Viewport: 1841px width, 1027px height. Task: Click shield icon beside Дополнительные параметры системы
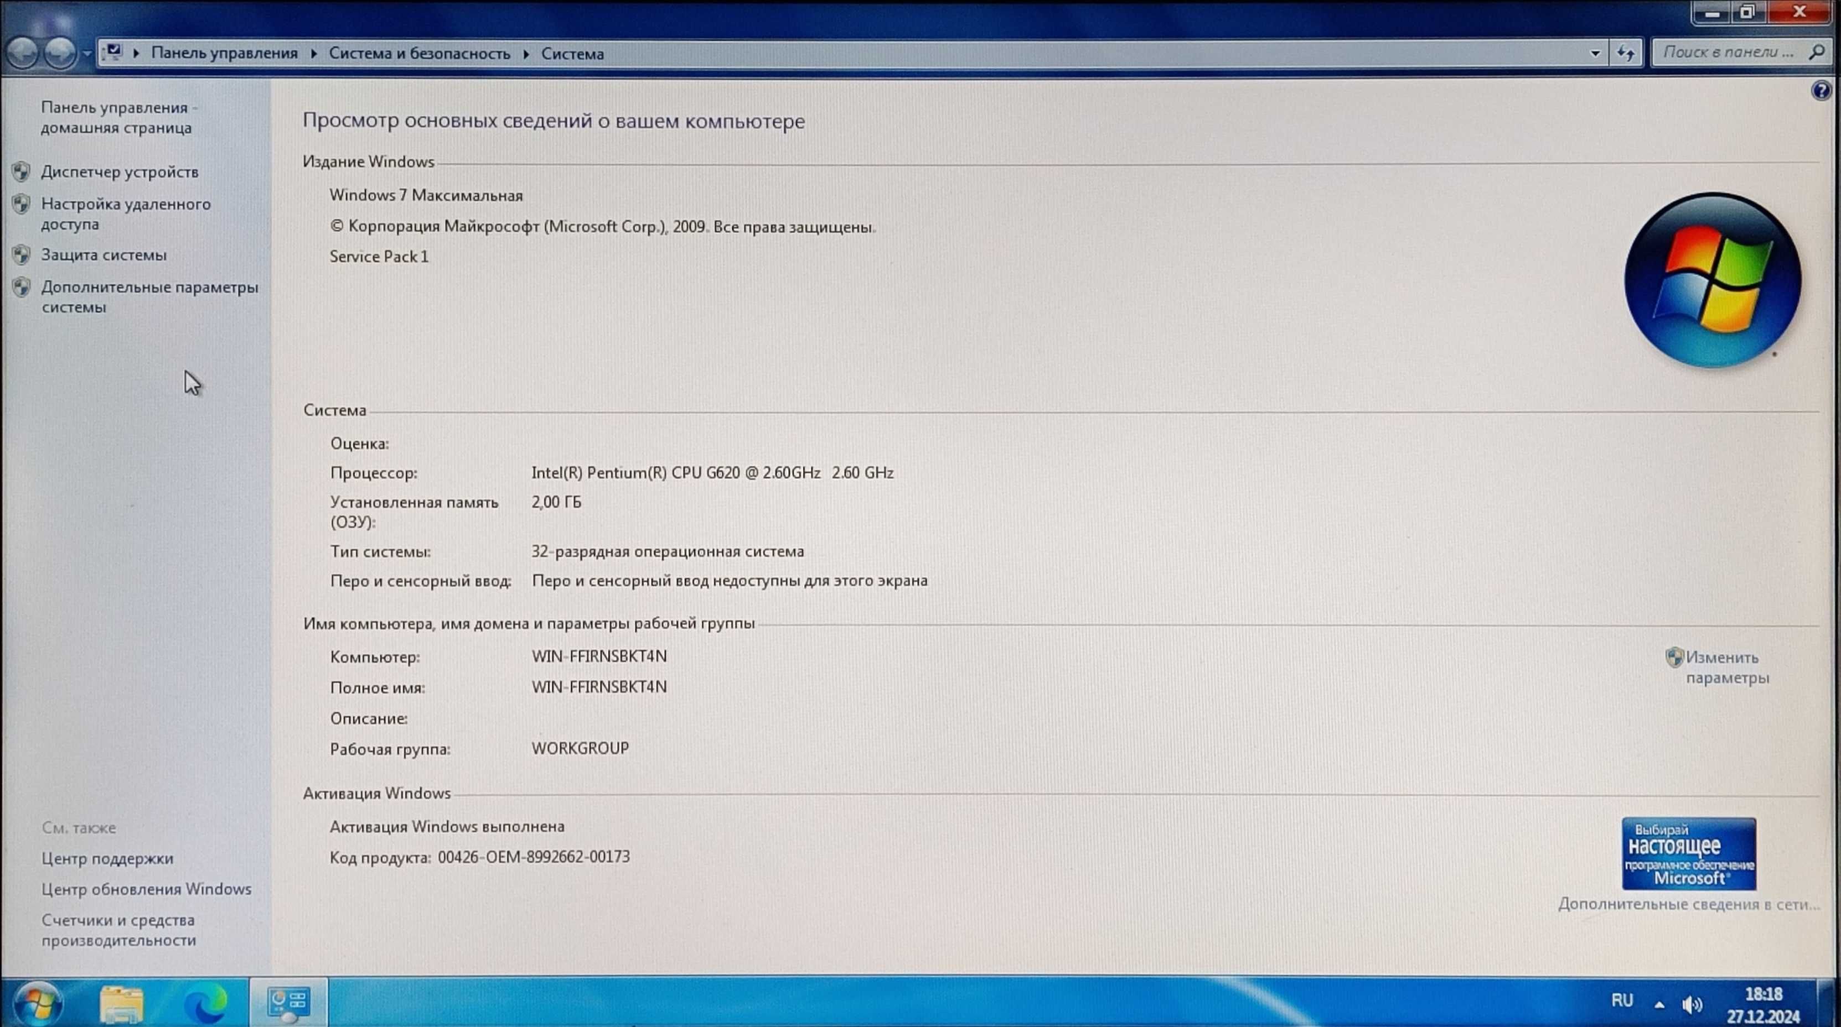click(x=22, y=287)
